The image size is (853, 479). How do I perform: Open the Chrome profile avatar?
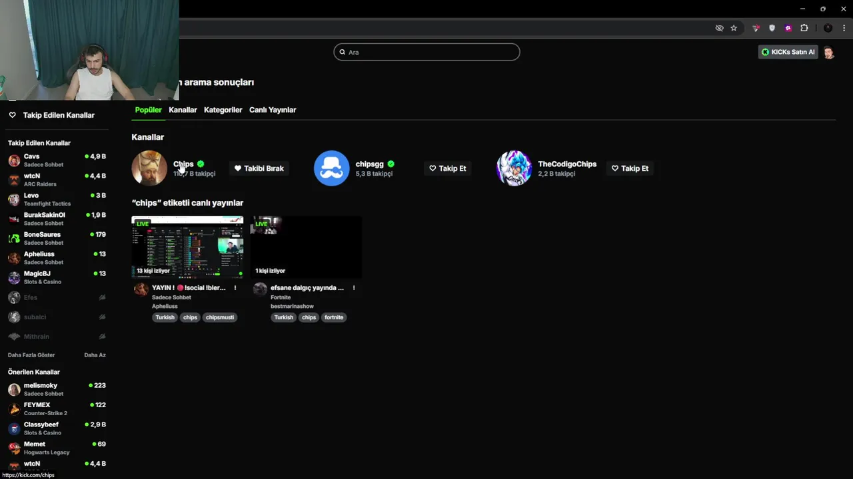click(x=828, y=28)
